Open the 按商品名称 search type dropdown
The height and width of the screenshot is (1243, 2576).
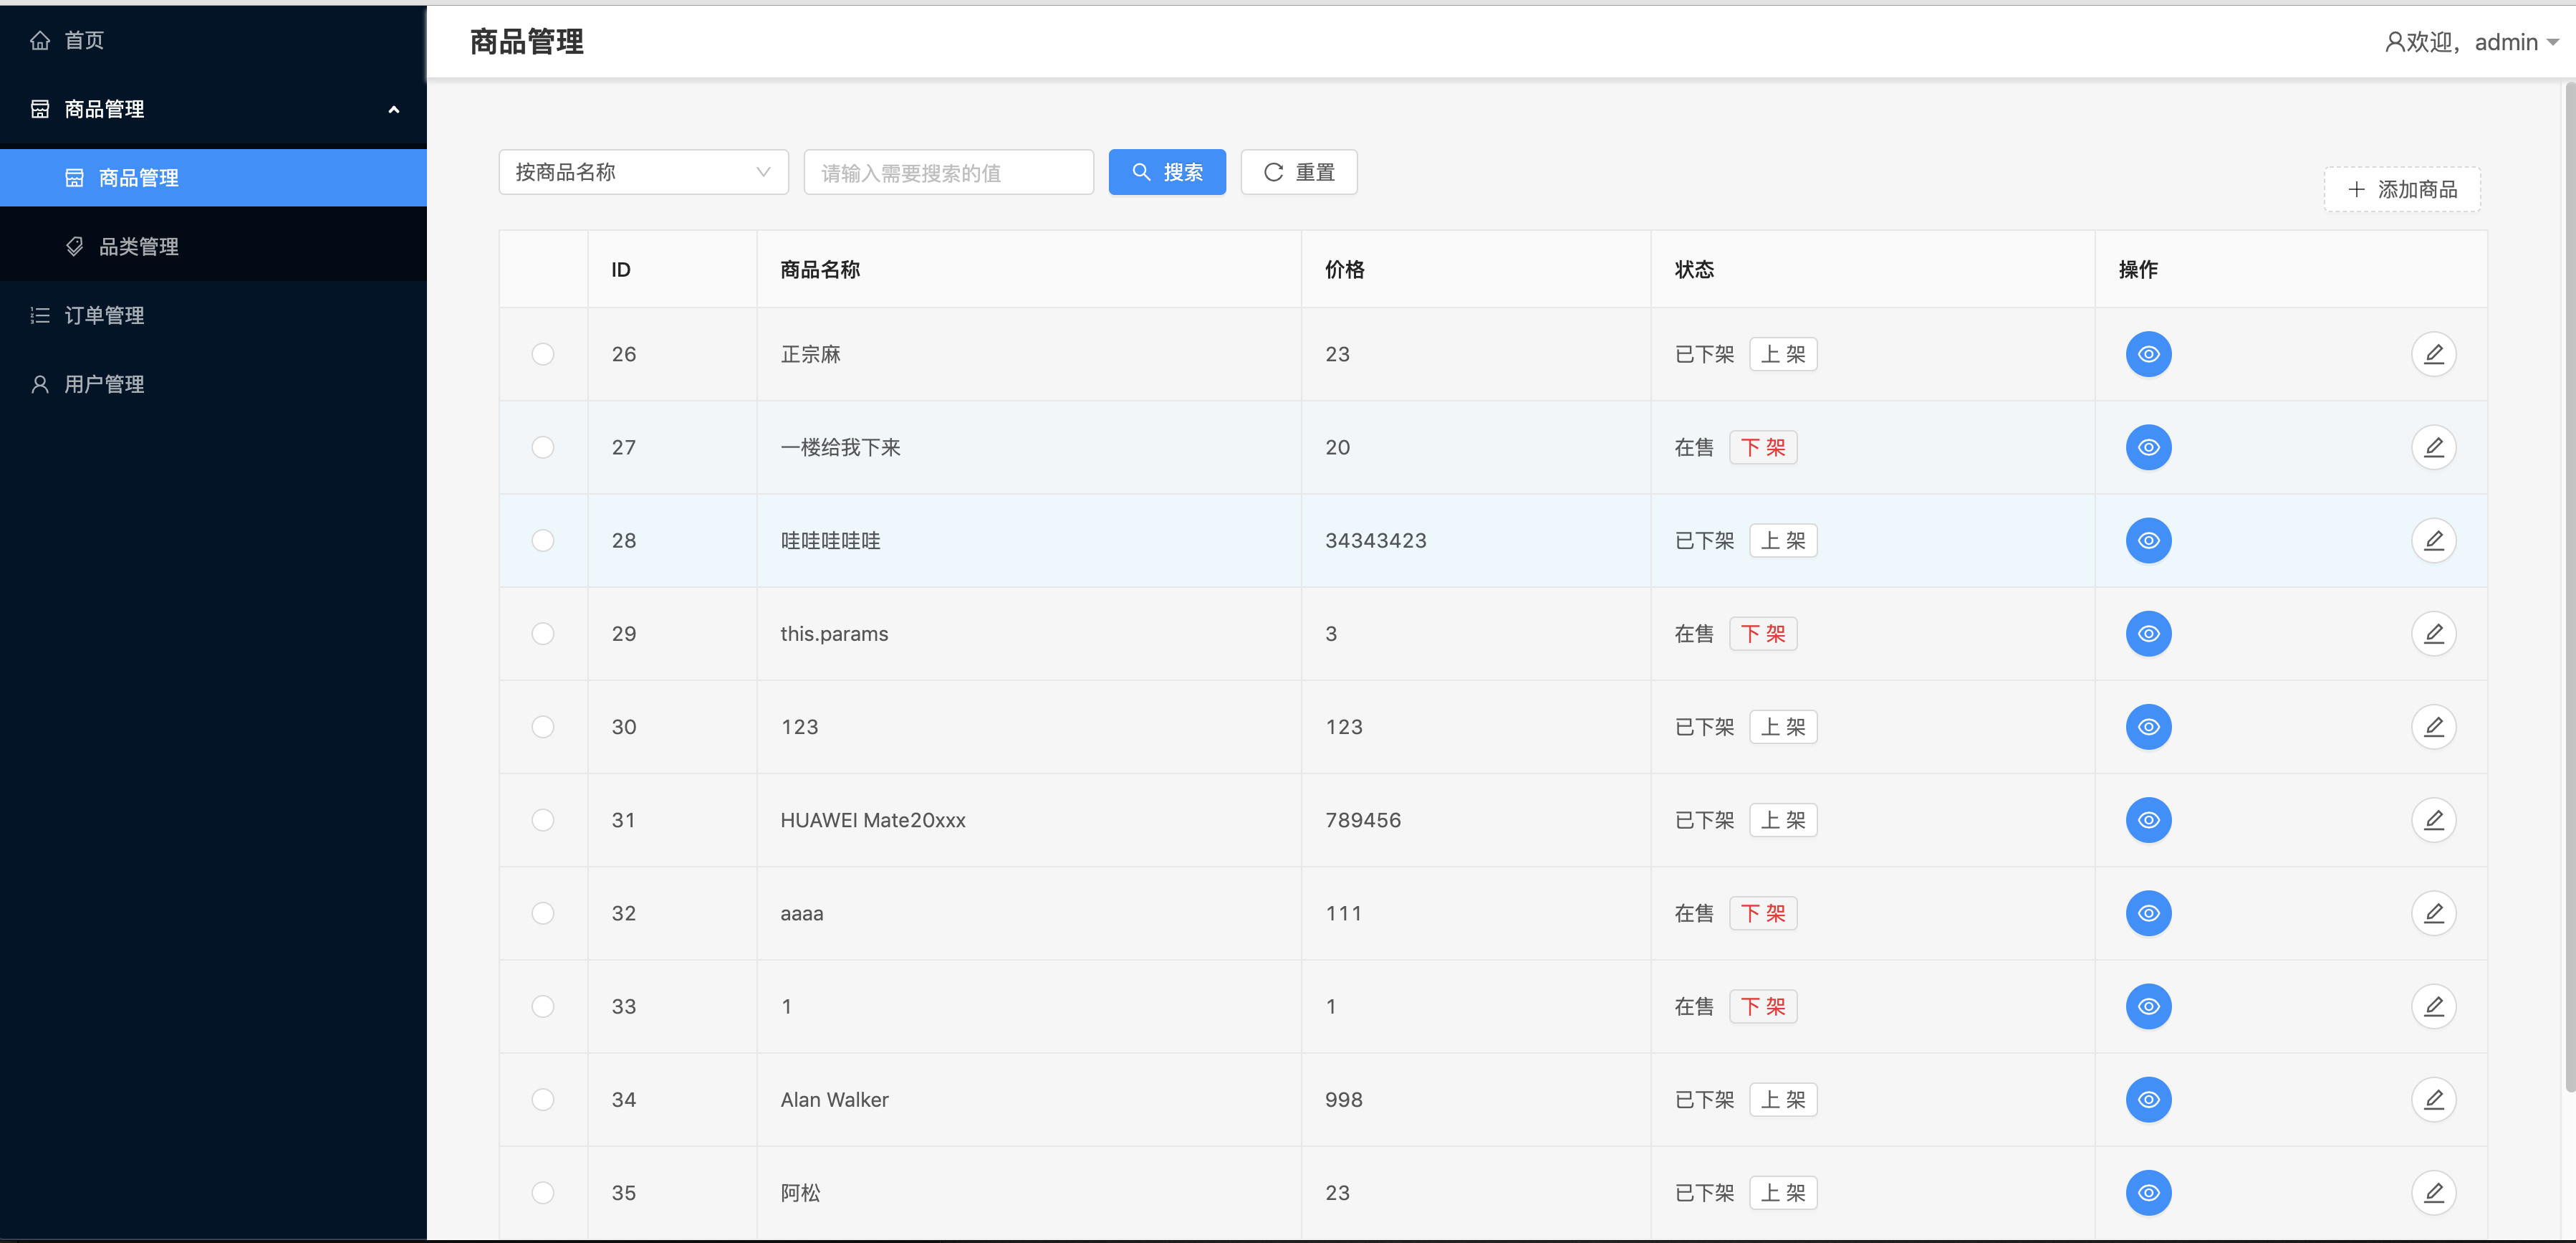(x=643, y=172)
